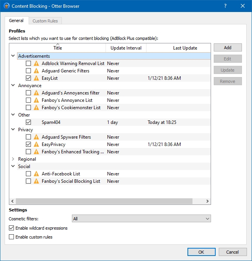Viewport: 252px width, 261px height.
Task: Click the Otter Browser icon in title bar
Action: pos(7,6)
